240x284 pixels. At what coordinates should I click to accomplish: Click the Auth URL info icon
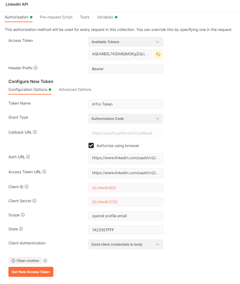click(x=28, y=157)
